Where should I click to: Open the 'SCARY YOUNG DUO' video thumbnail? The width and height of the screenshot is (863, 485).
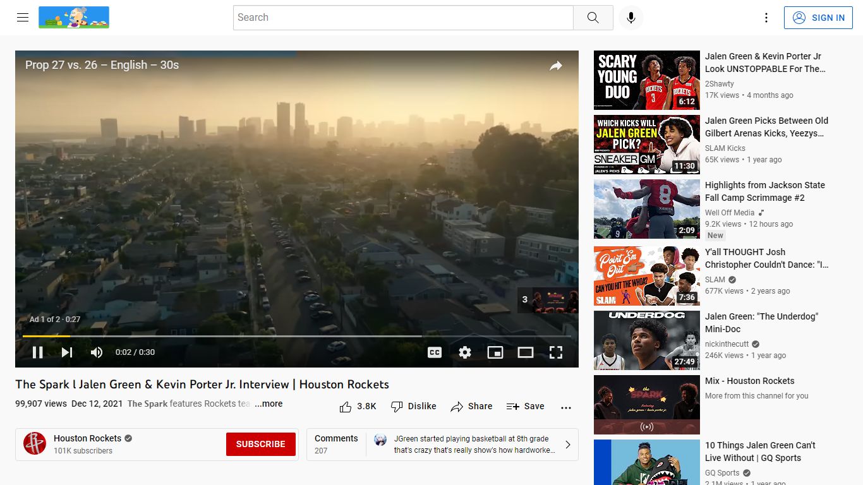coord(647,80)
